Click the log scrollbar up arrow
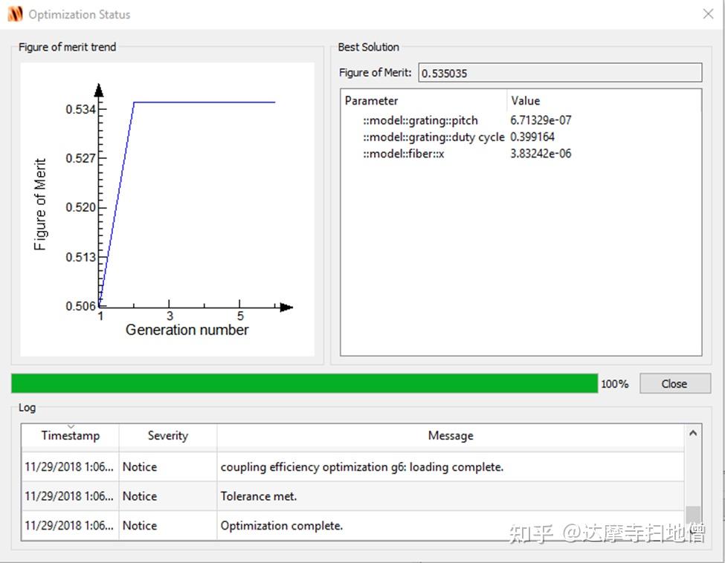The height and width of the screenshot is (563, 725). click(692, 433)
